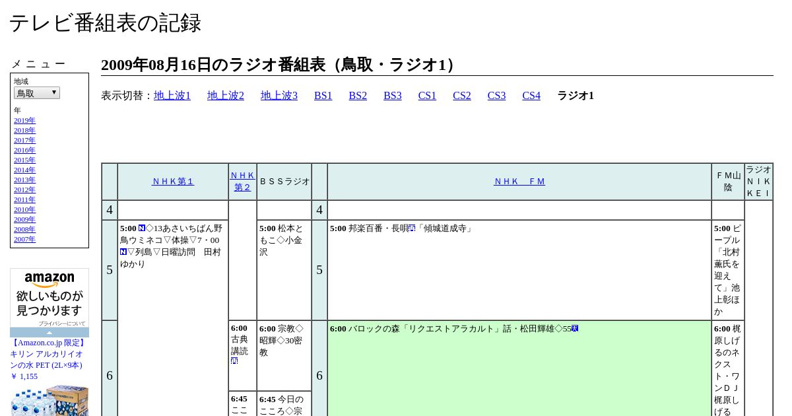Click the water bottle product image

(49, 400)
